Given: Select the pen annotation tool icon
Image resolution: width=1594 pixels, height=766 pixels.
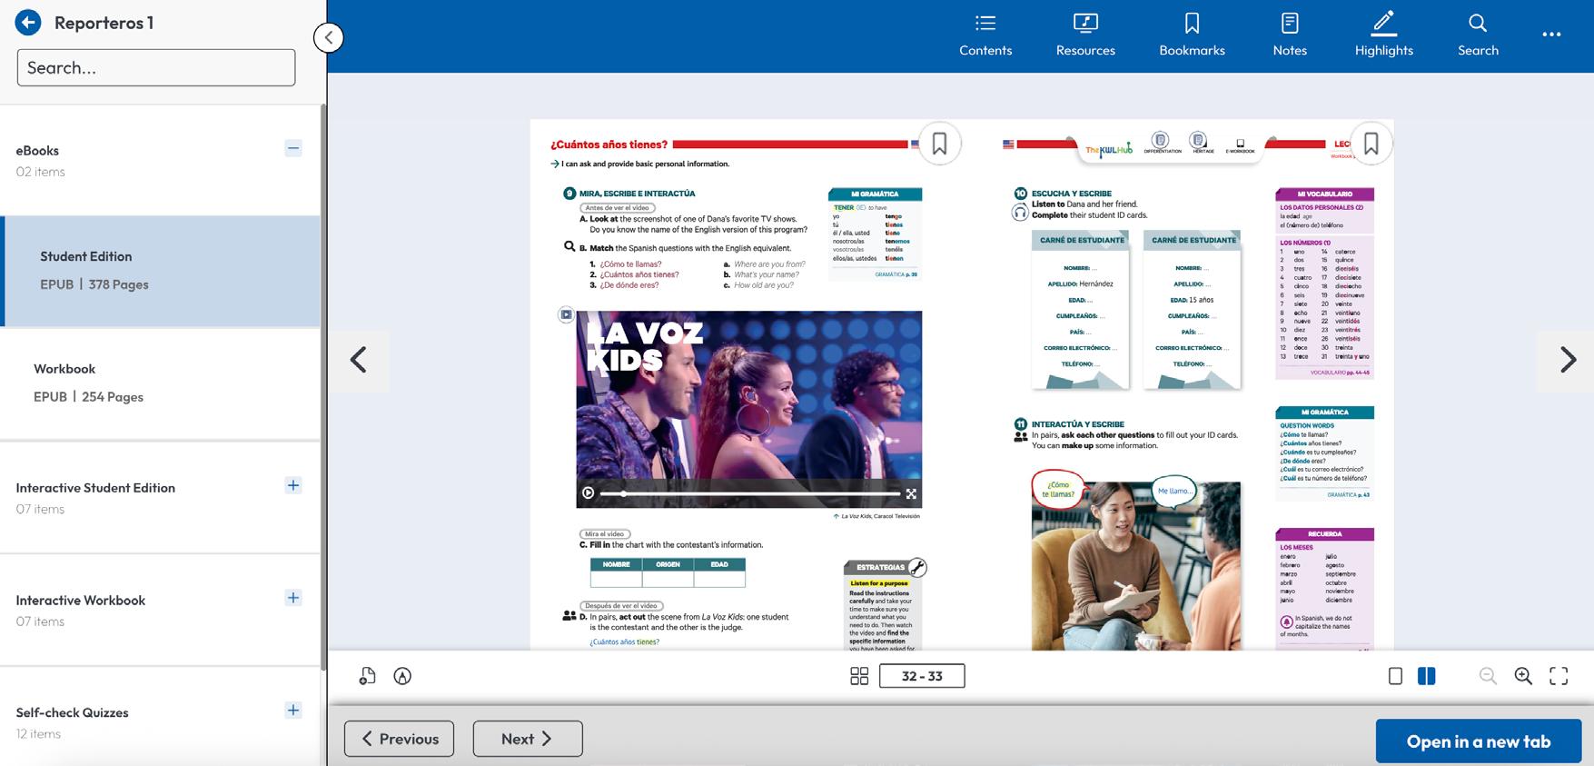Looking at the screenshot, I should [402, 676].
